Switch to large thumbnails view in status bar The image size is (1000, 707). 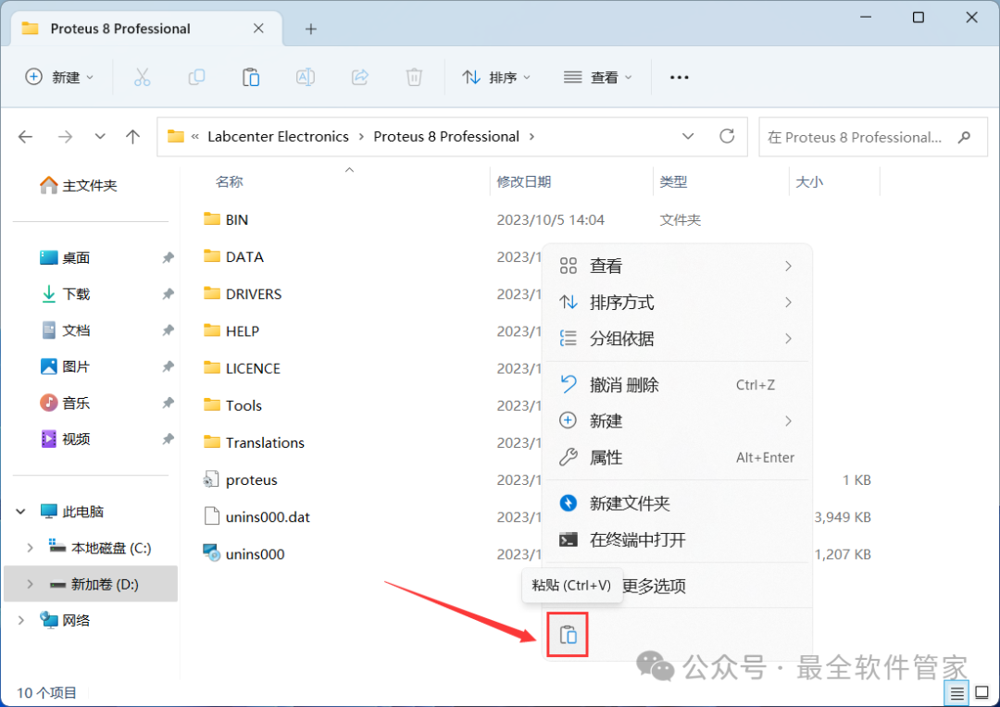point(982,693)
